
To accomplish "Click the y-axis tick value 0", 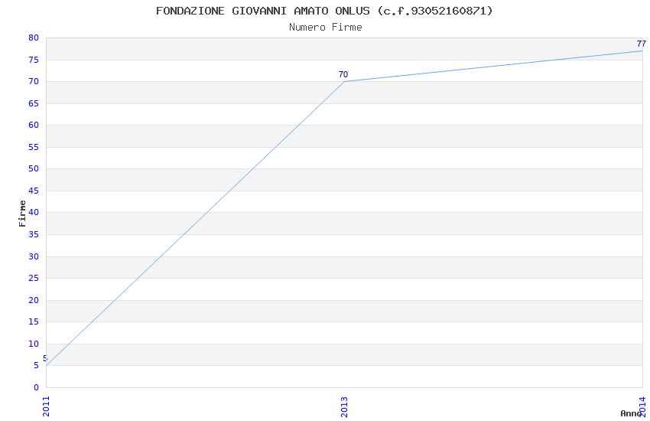I will (x=37, y=387).
